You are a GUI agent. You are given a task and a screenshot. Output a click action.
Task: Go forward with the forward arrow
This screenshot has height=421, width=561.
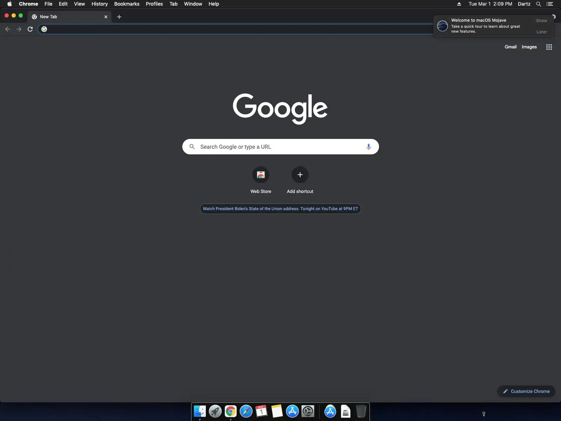pyautogui.click(x=19, y=29)
